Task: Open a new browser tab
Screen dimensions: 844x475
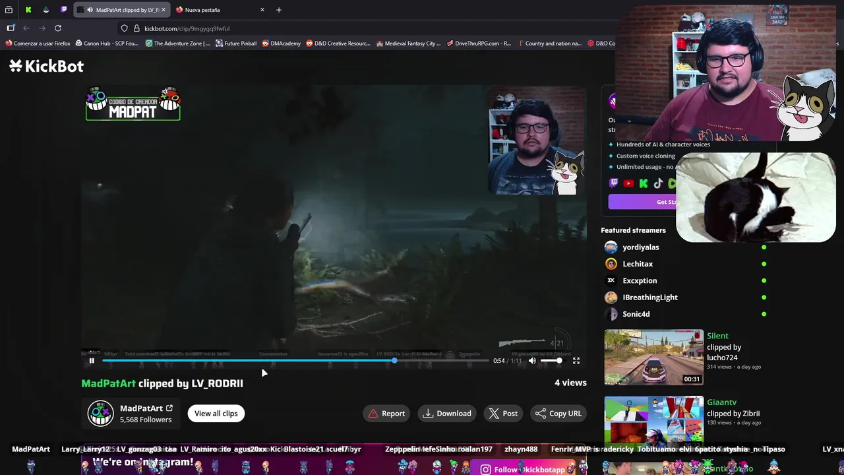Action: (x=279, y=10)
